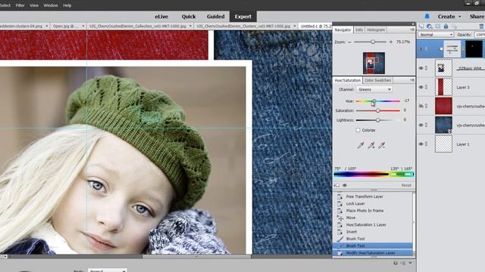
Task: Switch to the Open.jpg document tab
Action: [66, 26]
